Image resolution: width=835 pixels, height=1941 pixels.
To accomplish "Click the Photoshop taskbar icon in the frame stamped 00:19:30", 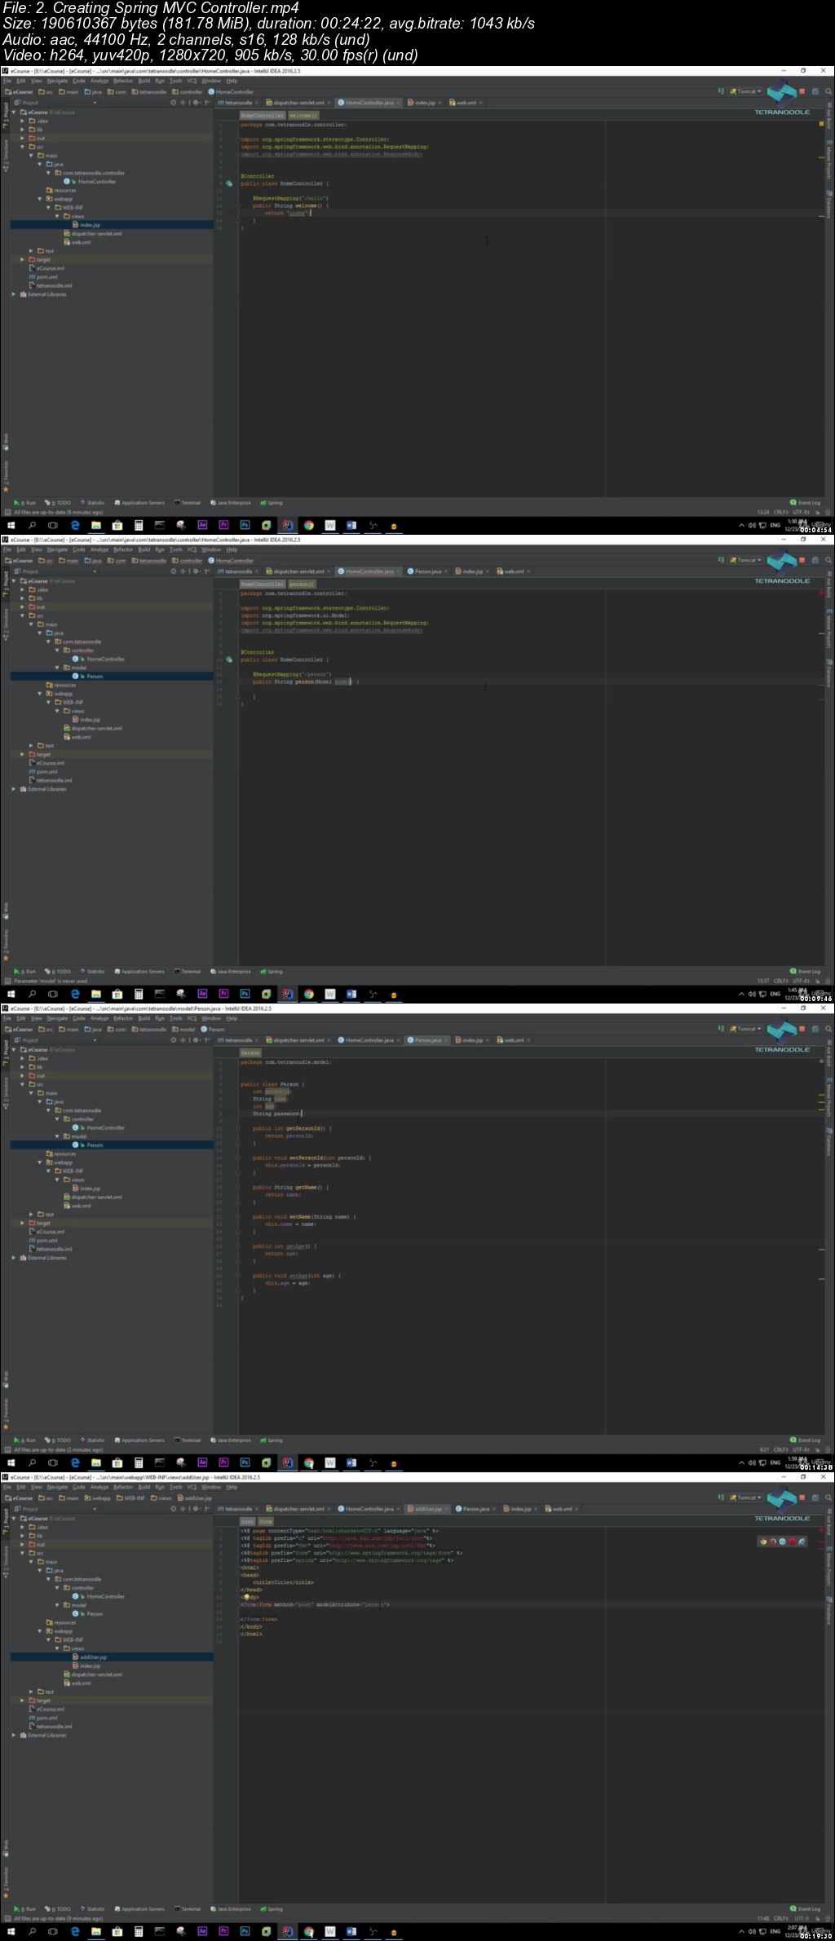I will [245, 1931].
